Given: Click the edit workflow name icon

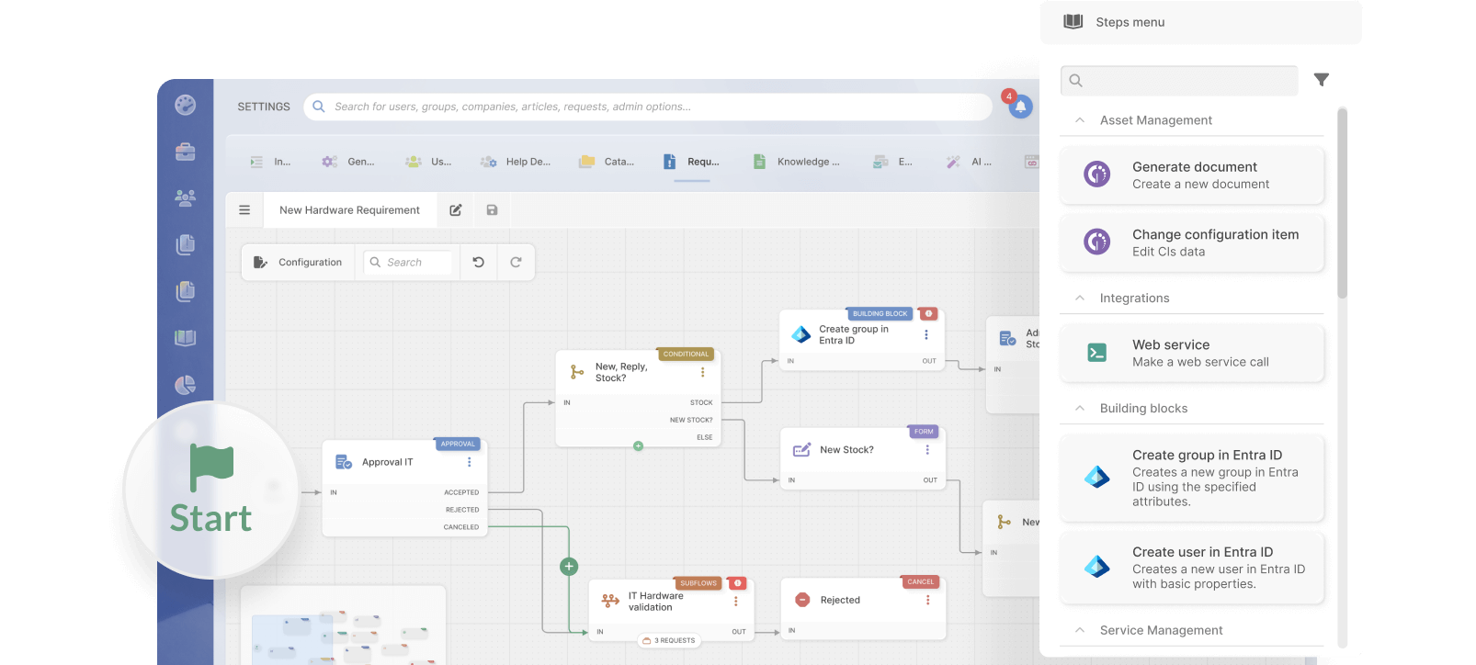Looking at the screenshot, I should click(456, 210).
